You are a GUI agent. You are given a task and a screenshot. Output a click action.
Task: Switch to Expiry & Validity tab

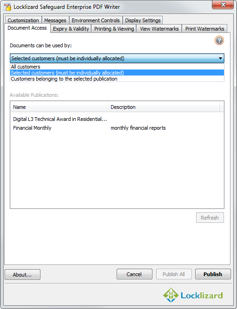71,29
